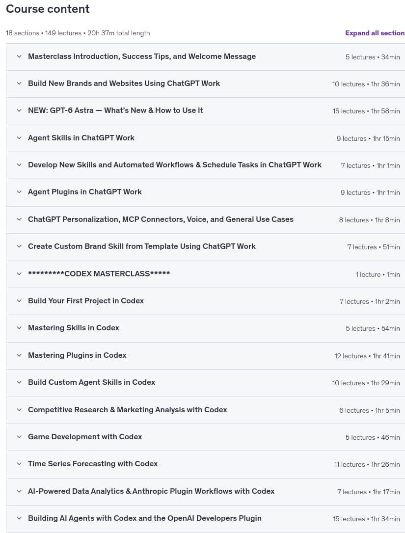The image size is (405, 533).
Task: Select Competitive Research & Marketing Analysis title
Action: (127, 410)
